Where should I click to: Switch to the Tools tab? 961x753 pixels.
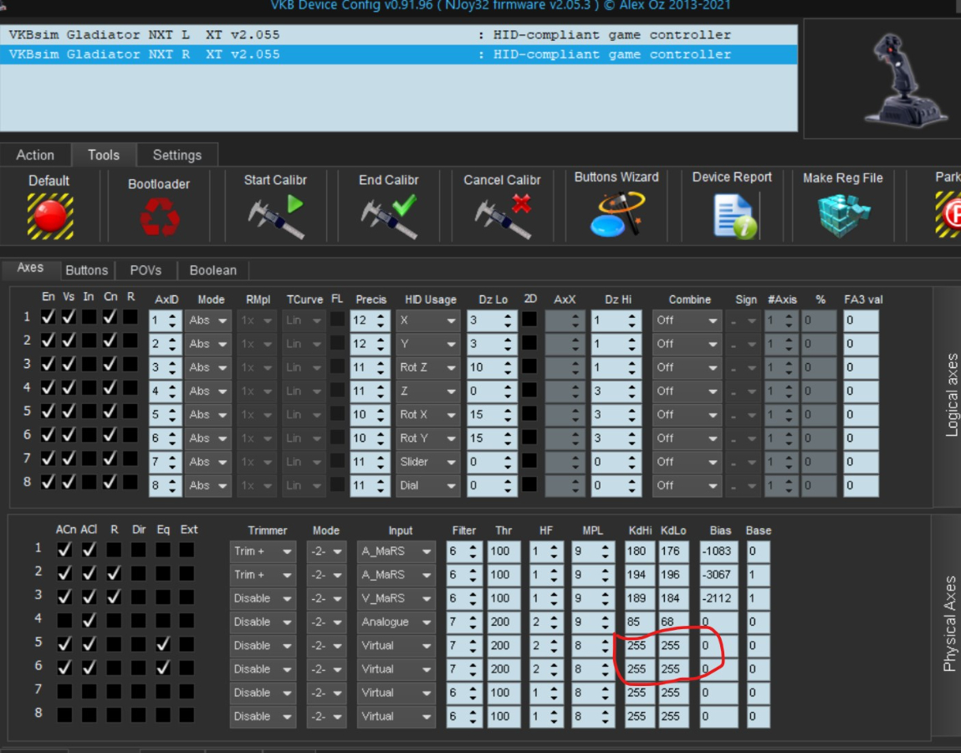(104, 155)
